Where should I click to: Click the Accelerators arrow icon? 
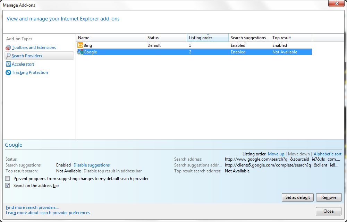(x=8, y=64)
